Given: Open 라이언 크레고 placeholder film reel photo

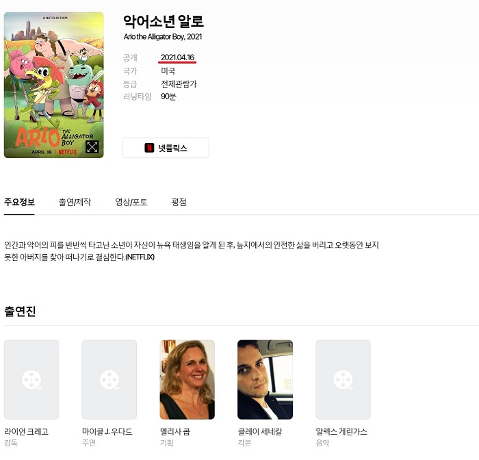Looking at the screenshot, I should tap(31, 380).
